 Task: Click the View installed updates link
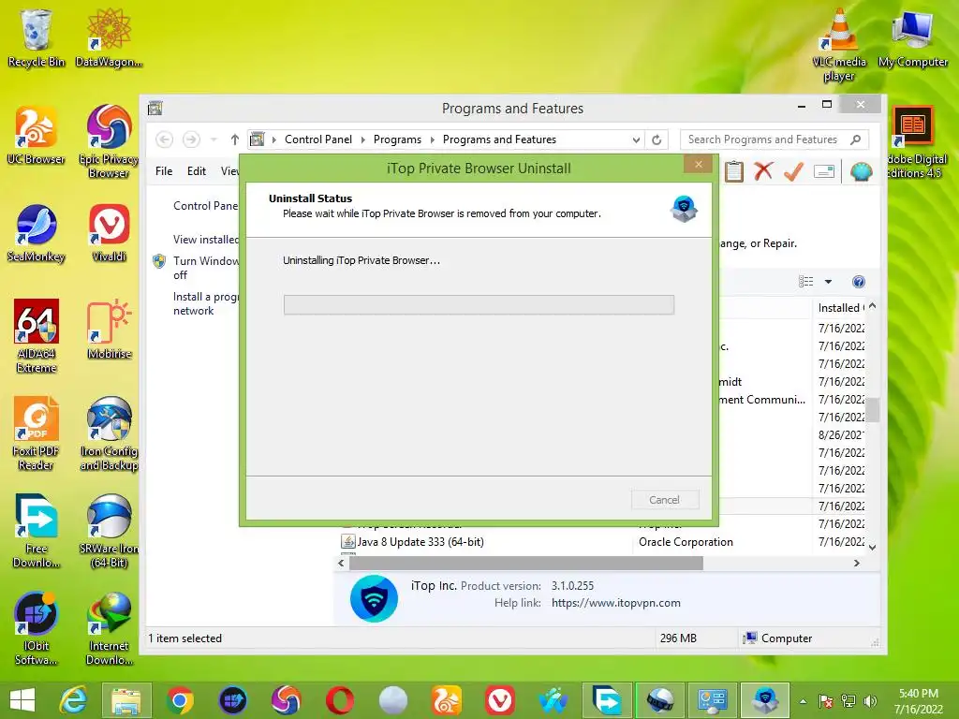pos(206,239)
